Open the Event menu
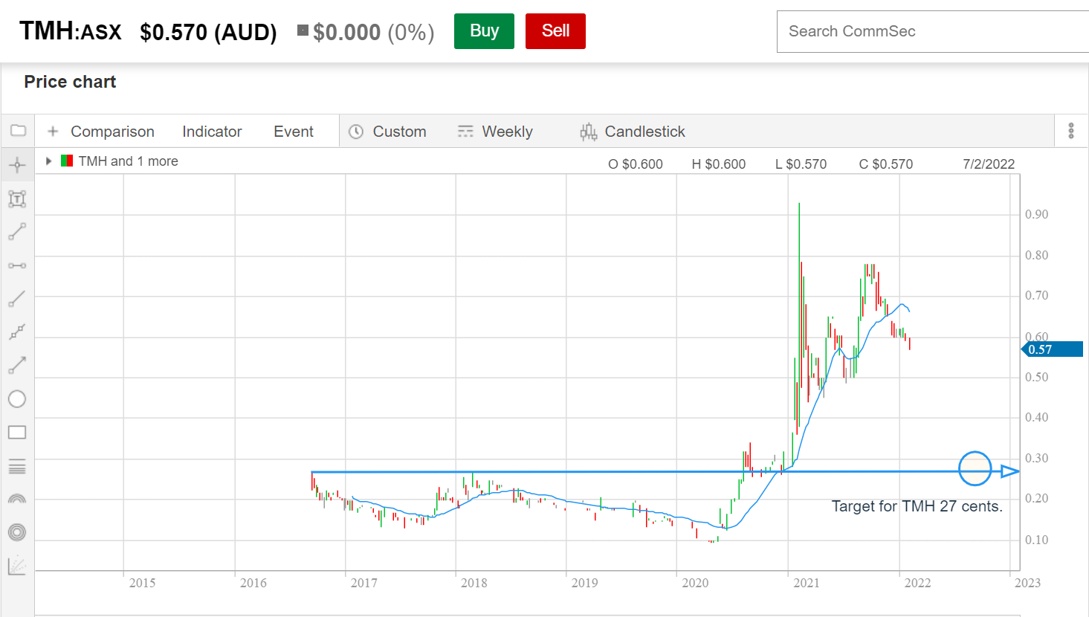 (294, 132)
